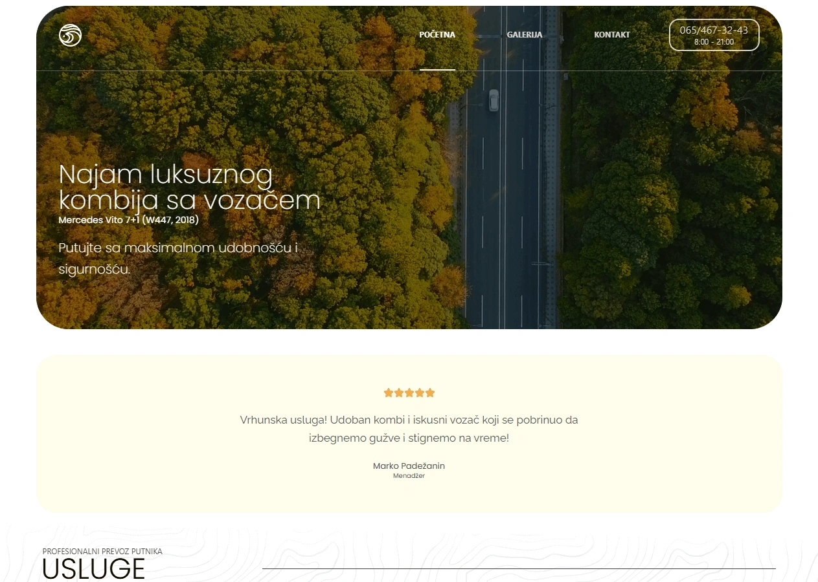This screenshot has width=818, height=582.
Task: Click the wave logo icon in header
Action: pos(70,35)
